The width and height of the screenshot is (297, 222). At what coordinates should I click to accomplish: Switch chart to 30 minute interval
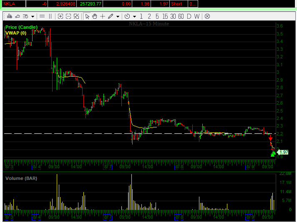click(x=173, y=16)
